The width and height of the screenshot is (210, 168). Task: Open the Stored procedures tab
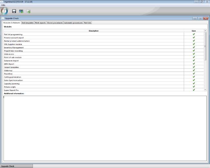point(55,23)
